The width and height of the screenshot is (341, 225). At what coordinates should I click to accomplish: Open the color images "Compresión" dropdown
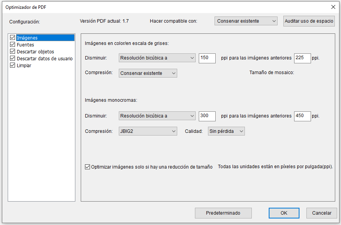pos(148,73)
